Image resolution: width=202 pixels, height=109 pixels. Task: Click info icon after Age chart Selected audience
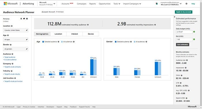point(59,42)
